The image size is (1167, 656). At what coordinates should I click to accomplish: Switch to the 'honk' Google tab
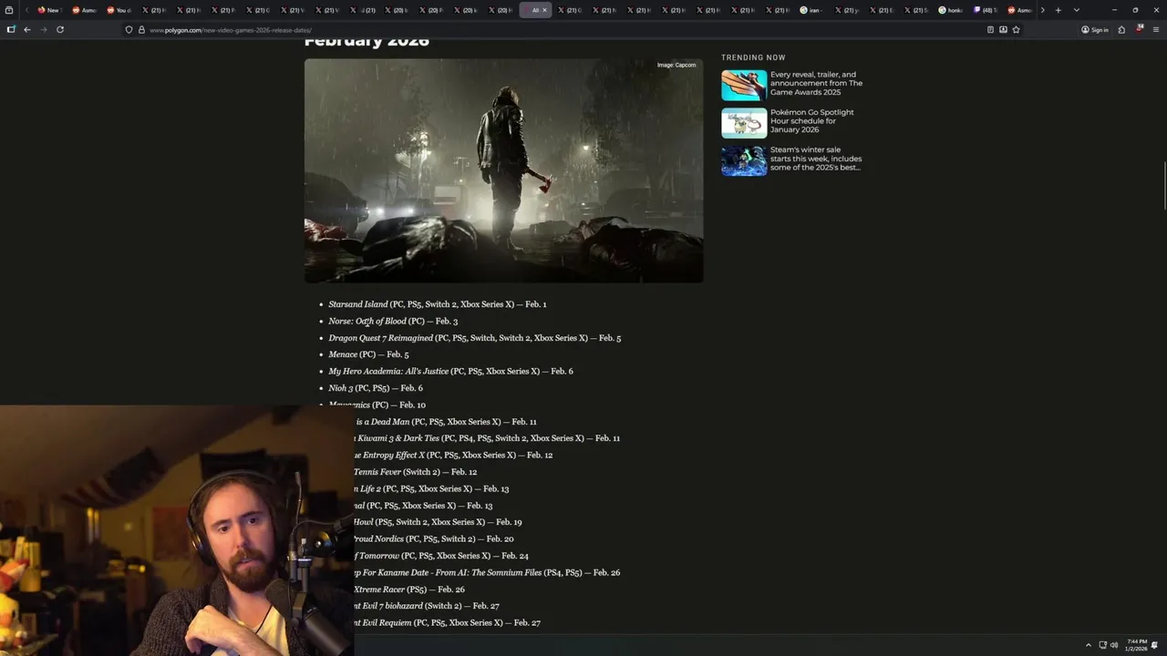tap(949, 10)
